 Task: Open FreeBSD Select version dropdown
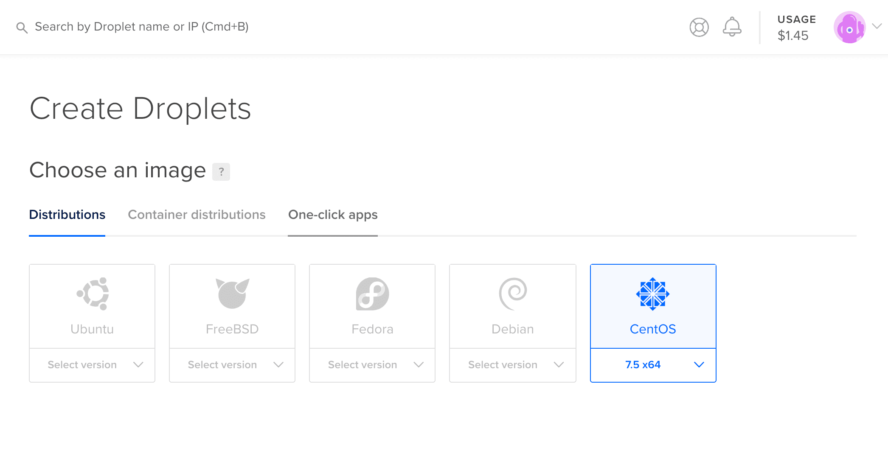click(232, 365)
